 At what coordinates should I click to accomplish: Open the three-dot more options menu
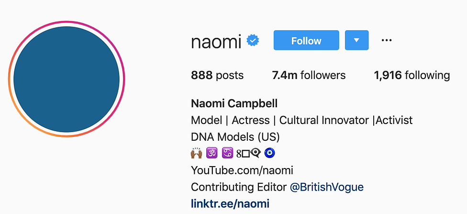coord(387,40)
